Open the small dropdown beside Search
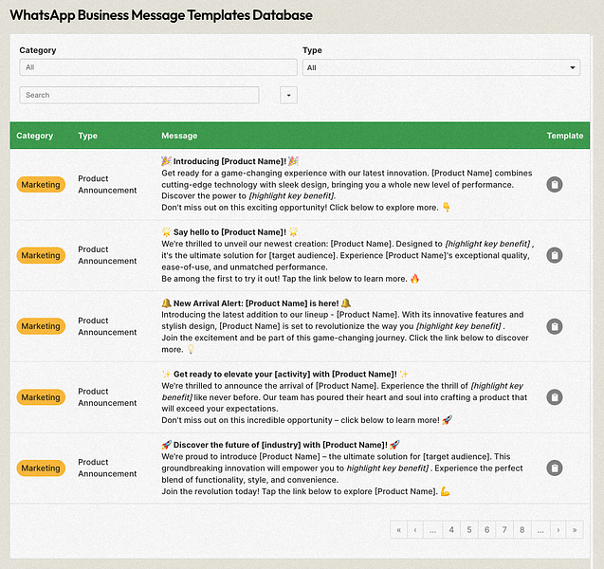Viewport: 604px width, 569px height. tap(288, 95)
